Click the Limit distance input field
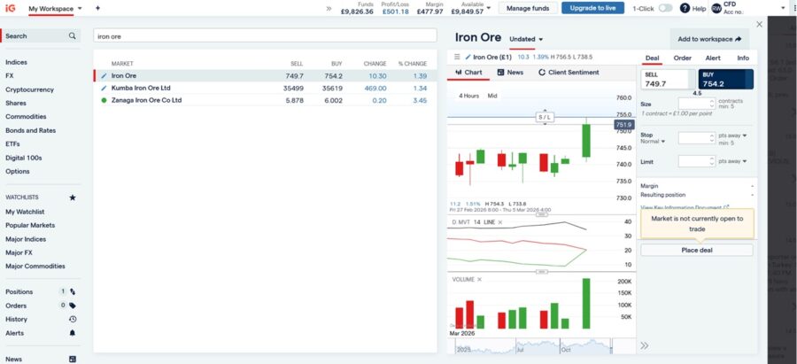 [x=697, y=161]
